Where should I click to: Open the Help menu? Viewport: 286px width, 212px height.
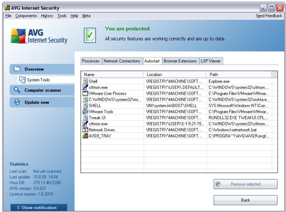click(75, 16)
